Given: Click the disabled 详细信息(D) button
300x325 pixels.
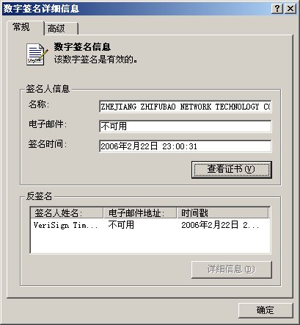Looking at the screenshot, I should [232, 269].
